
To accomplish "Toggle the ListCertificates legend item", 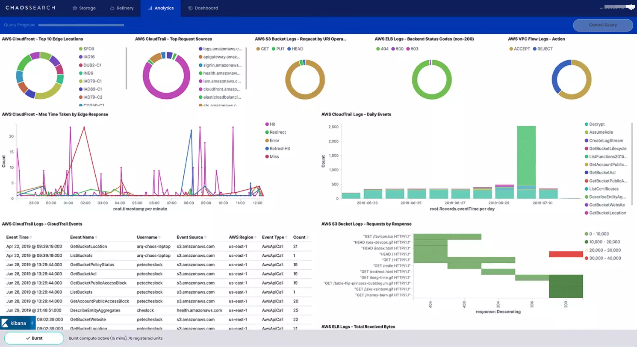I will pos(601,188).
